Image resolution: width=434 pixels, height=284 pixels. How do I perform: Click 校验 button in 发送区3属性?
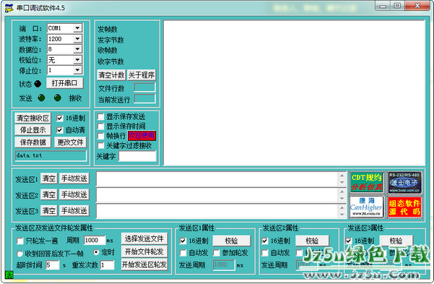[x=396, y=241]
